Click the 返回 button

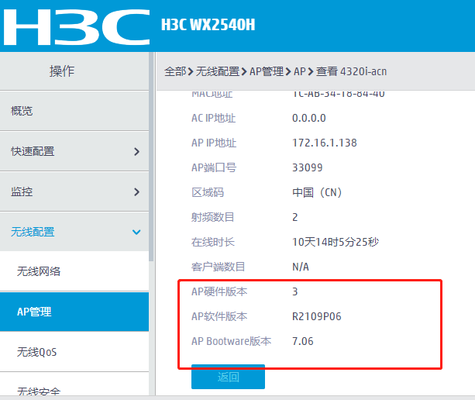point(228,377)
